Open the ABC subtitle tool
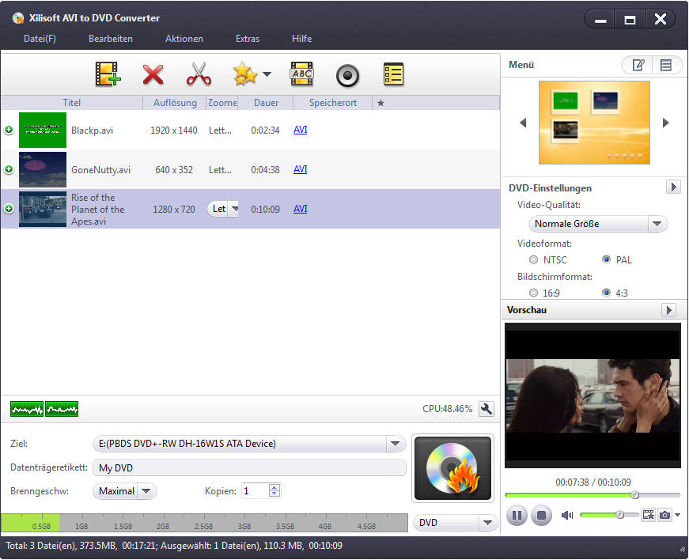The height and width of the screenshot is (560, 689). click(302, 74)
